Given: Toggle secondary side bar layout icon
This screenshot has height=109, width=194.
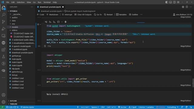Looking at the screenshot, I should click(x=174, y=2).
